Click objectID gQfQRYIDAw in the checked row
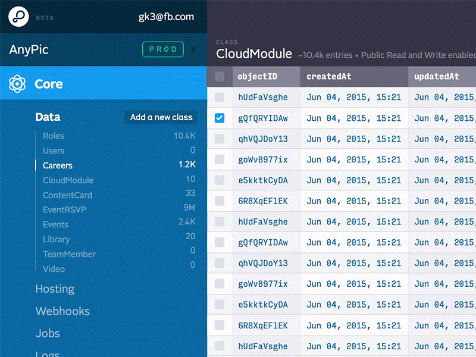The width and height of the screenshot is (476, 357). coord(263,118)
